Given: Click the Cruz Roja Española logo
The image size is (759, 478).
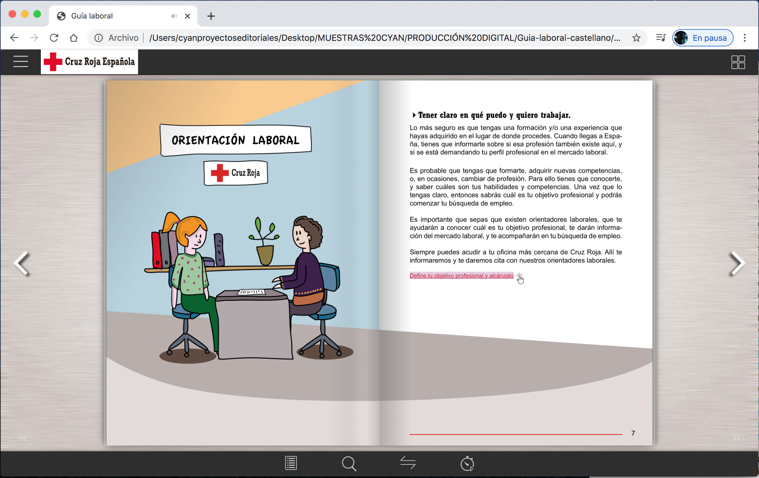Looking at the screenshot, I should (89, 62).
